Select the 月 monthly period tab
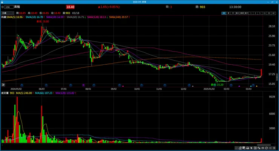The width and height of the screenshot is (279, 151). [x=233, y=13]
